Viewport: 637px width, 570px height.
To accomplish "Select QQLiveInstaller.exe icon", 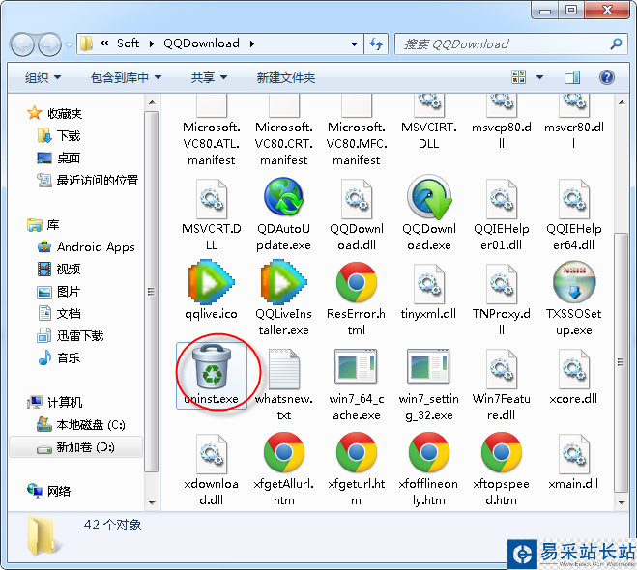I will point(283,282).
